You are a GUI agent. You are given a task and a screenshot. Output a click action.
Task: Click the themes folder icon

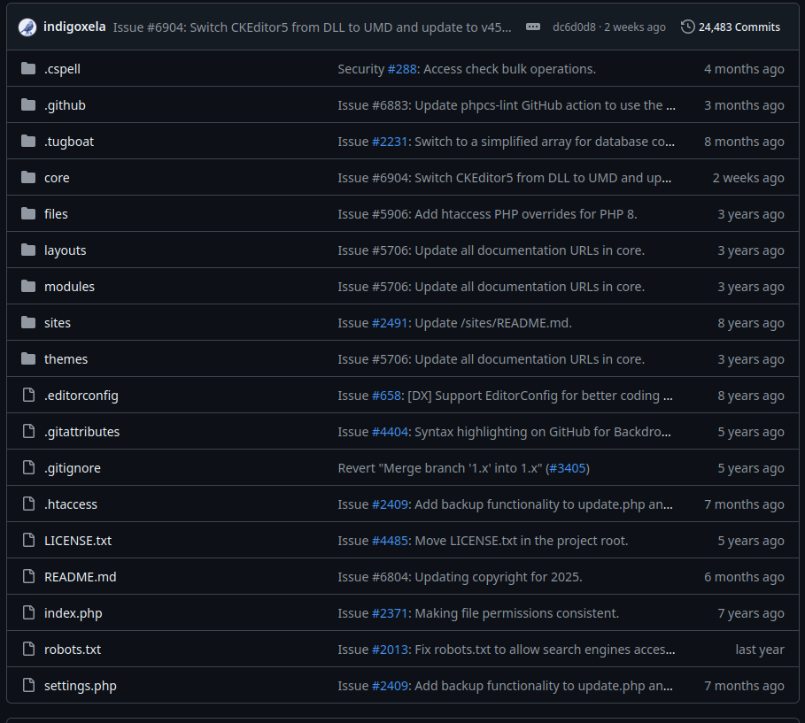tap(28, 359)
